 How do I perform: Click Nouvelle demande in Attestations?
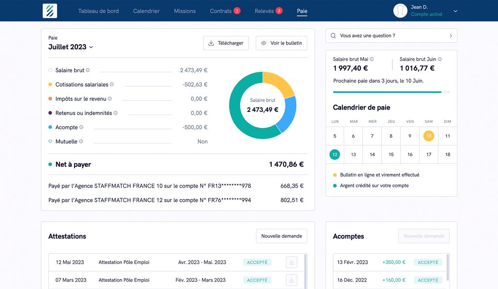(x=281, y=236)
